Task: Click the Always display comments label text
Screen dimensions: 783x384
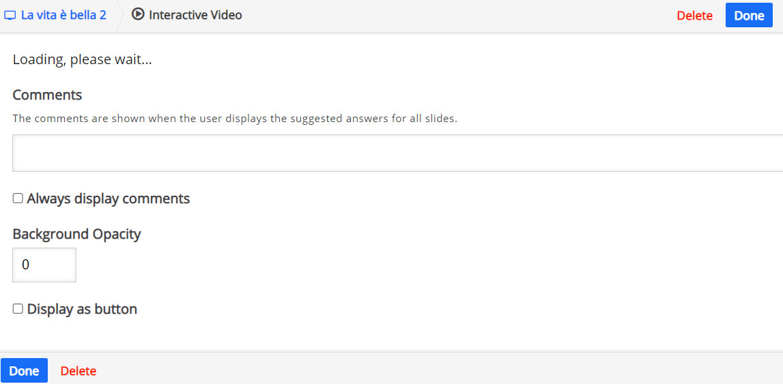Action: [x=109, y=198]
